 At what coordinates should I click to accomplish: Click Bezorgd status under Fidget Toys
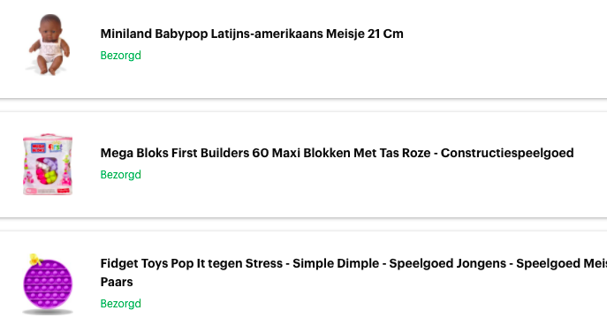coord(120,304)
